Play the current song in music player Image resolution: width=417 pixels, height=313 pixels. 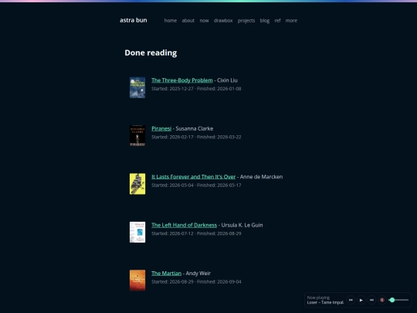(361, 300)
